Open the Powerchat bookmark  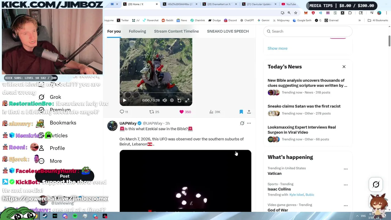150,20
